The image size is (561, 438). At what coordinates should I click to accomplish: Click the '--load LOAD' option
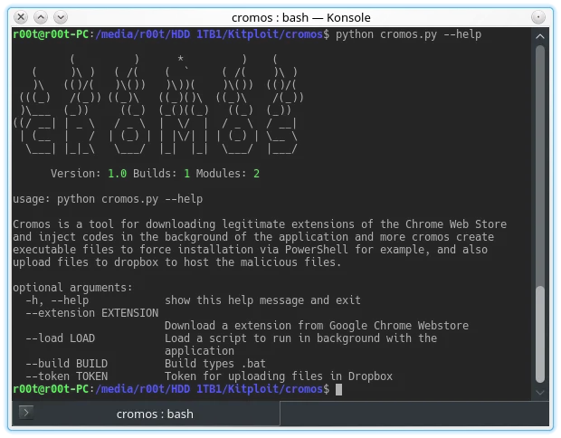point(60,338)
